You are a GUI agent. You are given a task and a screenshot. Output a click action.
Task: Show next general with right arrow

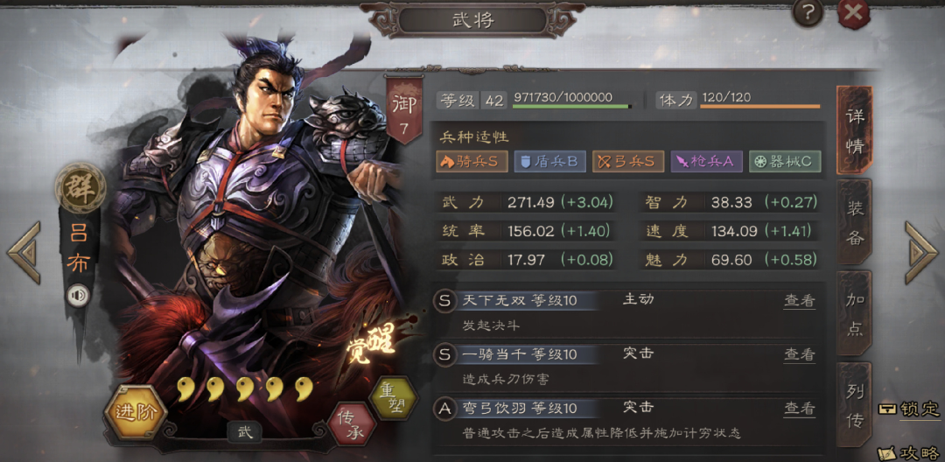pos(920,252)
